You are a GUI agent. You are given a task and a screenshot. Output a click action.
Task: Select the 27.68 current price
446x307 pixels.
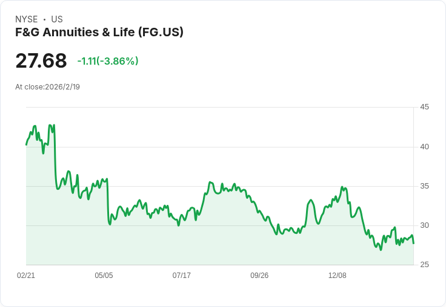[x=41, y=61]
